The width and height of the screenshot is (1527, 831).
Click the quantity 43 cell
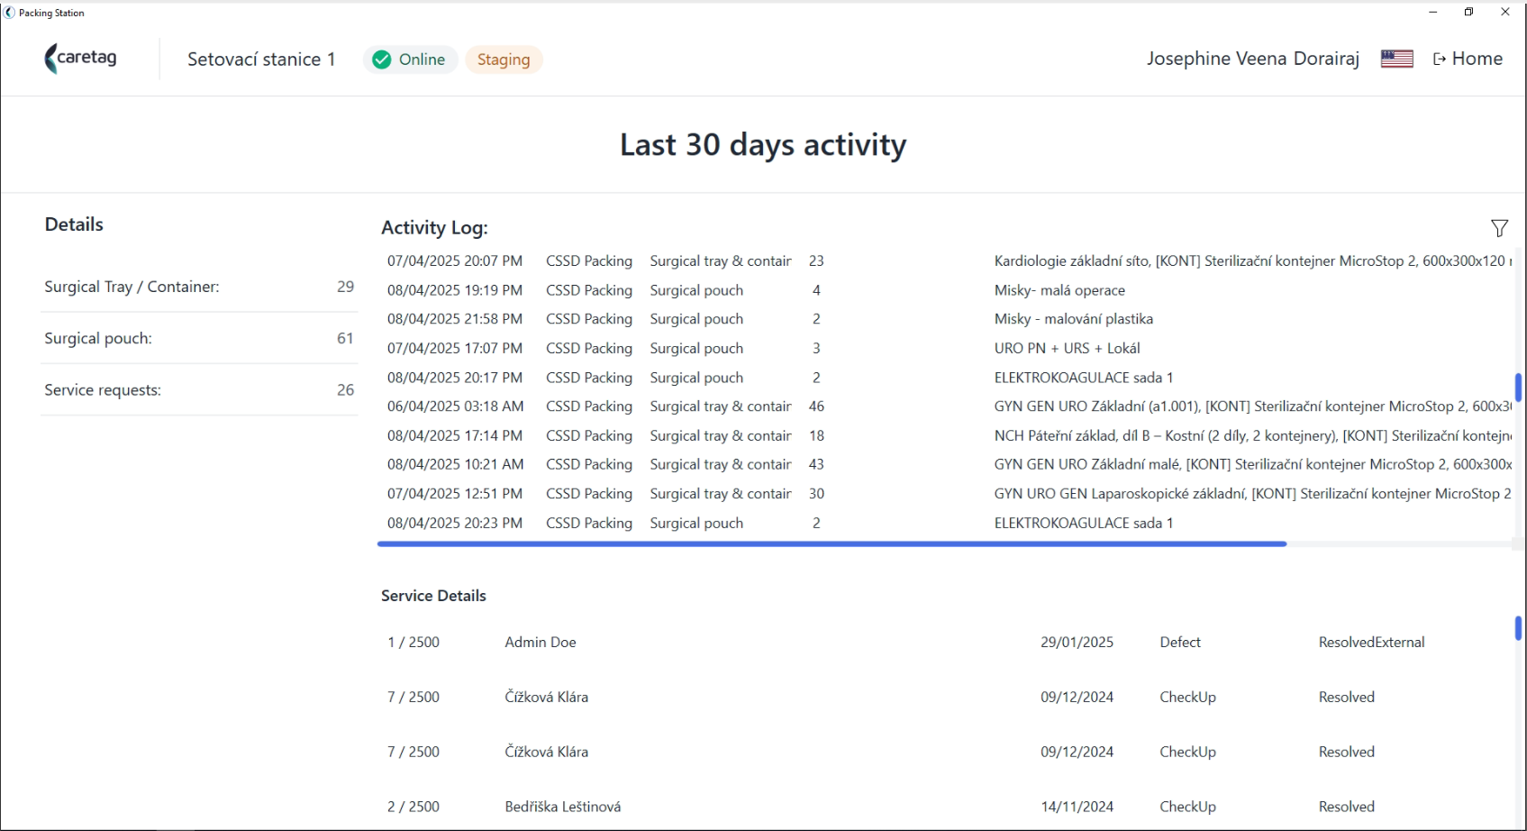pyautogui.click(x=816, y=464)
